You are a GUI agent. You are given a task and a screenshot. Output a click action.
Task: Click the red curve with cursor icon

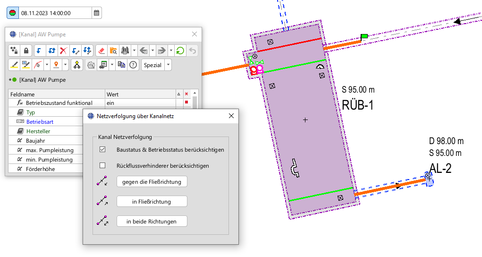click(38, 65)
